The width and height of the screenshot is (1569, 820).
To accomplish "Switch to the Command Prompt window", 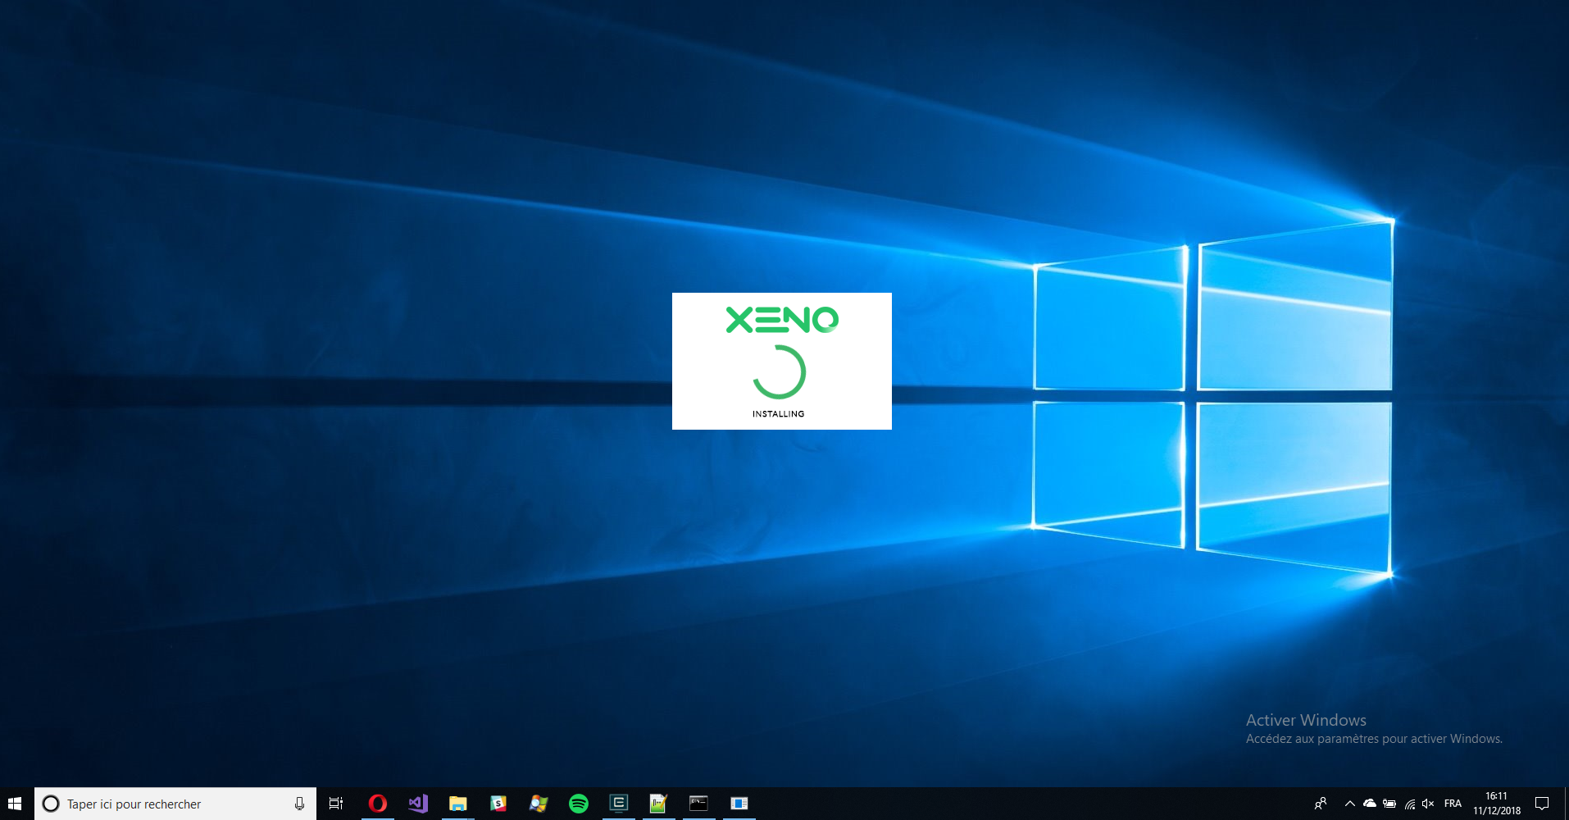I will click(698, 804).
